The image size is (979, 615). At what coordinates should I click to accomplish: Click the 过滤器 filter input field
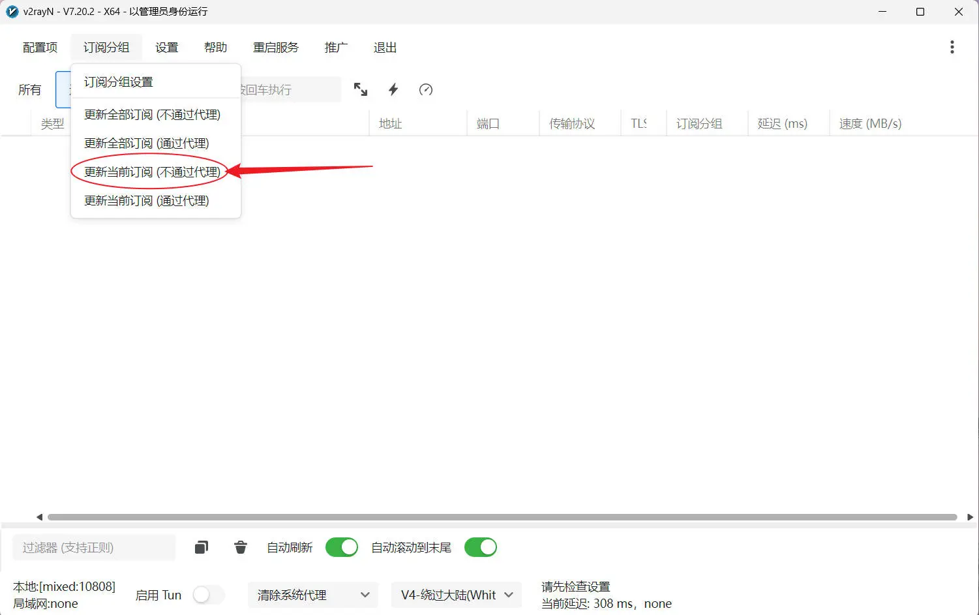tap(93, 547)
